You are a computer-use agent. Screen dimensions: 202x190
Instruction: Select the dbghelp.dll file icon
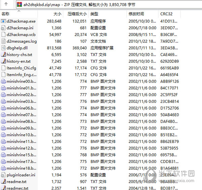pyautogui.click(x=3, y=48)
